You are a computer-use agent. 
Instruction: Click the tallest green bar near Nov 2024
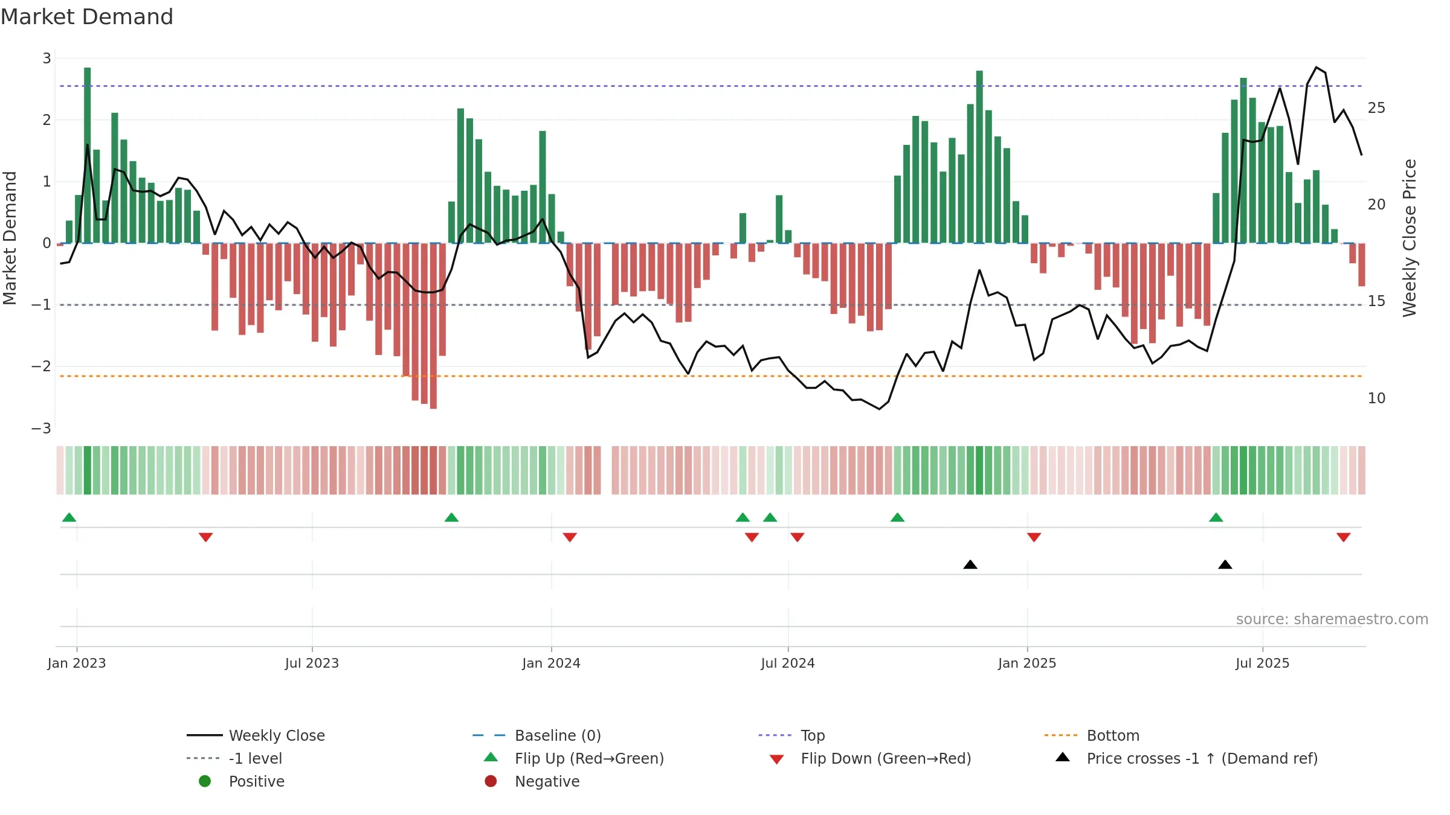pos(979,157)
